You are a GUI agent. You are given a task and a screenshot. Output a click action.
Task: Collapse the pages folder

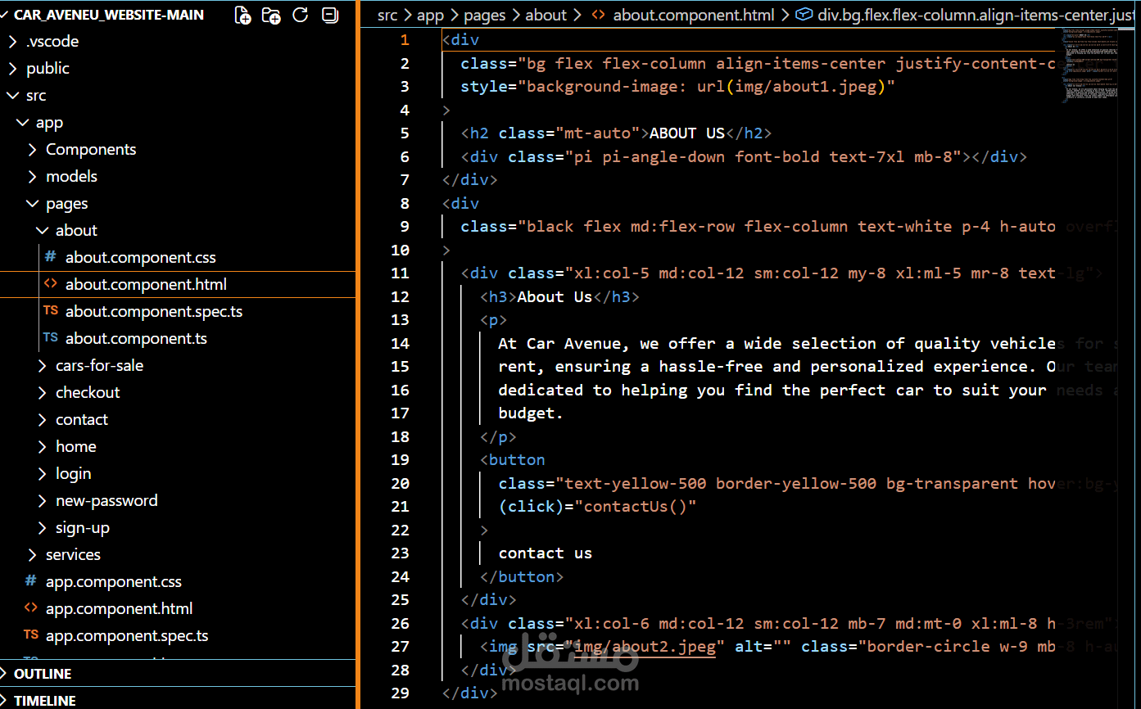(66, 203)
